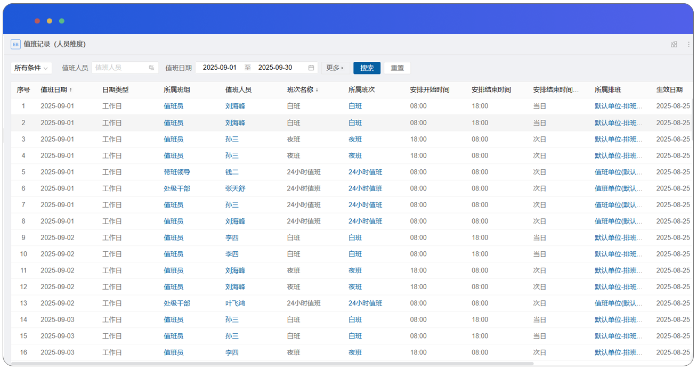This screenshot has width=697, height=378.
Task: Open 叶飞鸿 person link
Action: [235, 303]
